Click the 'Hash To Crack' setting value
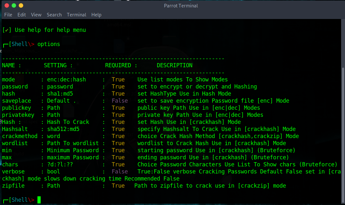 68,122
